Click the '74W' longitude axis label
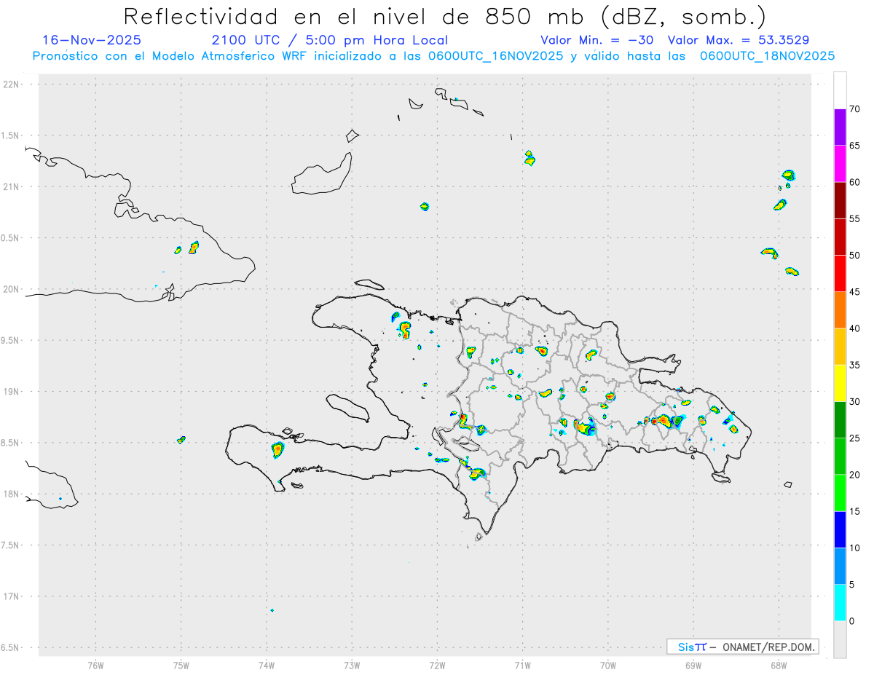The image size is (874, 675). [x=267, y=665]
